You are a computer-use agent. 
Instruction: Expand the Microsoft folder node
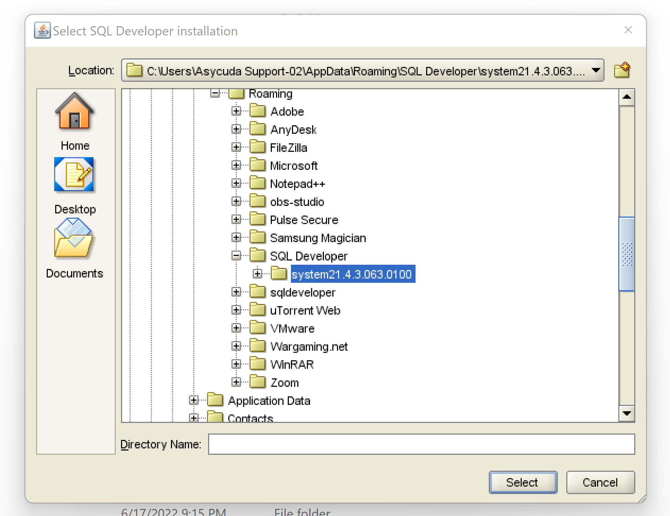click(236, 165)
